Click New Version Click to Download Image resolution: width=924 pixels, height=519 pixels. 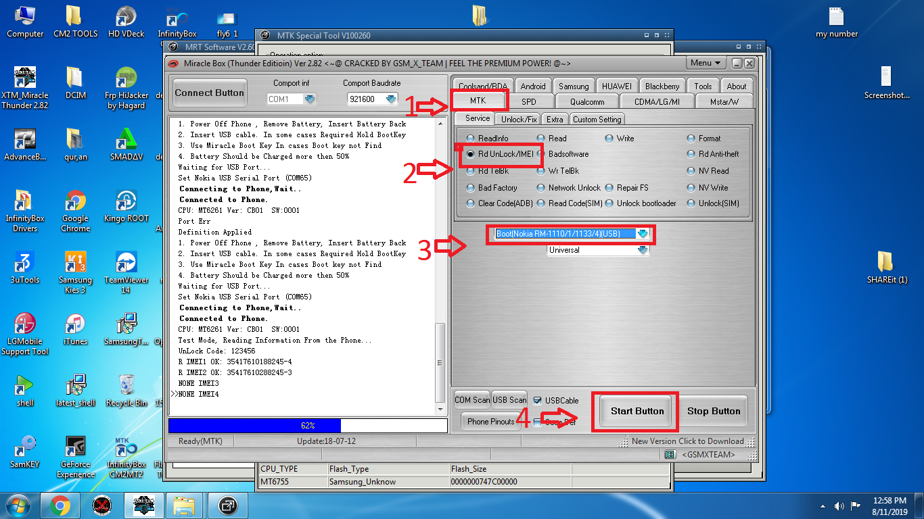pos(687,441)
